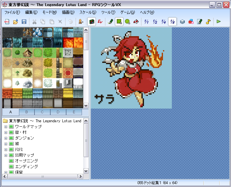Click the Undo arrow icon
Screen dimensions: 231x187
click(x=71, y=22)
